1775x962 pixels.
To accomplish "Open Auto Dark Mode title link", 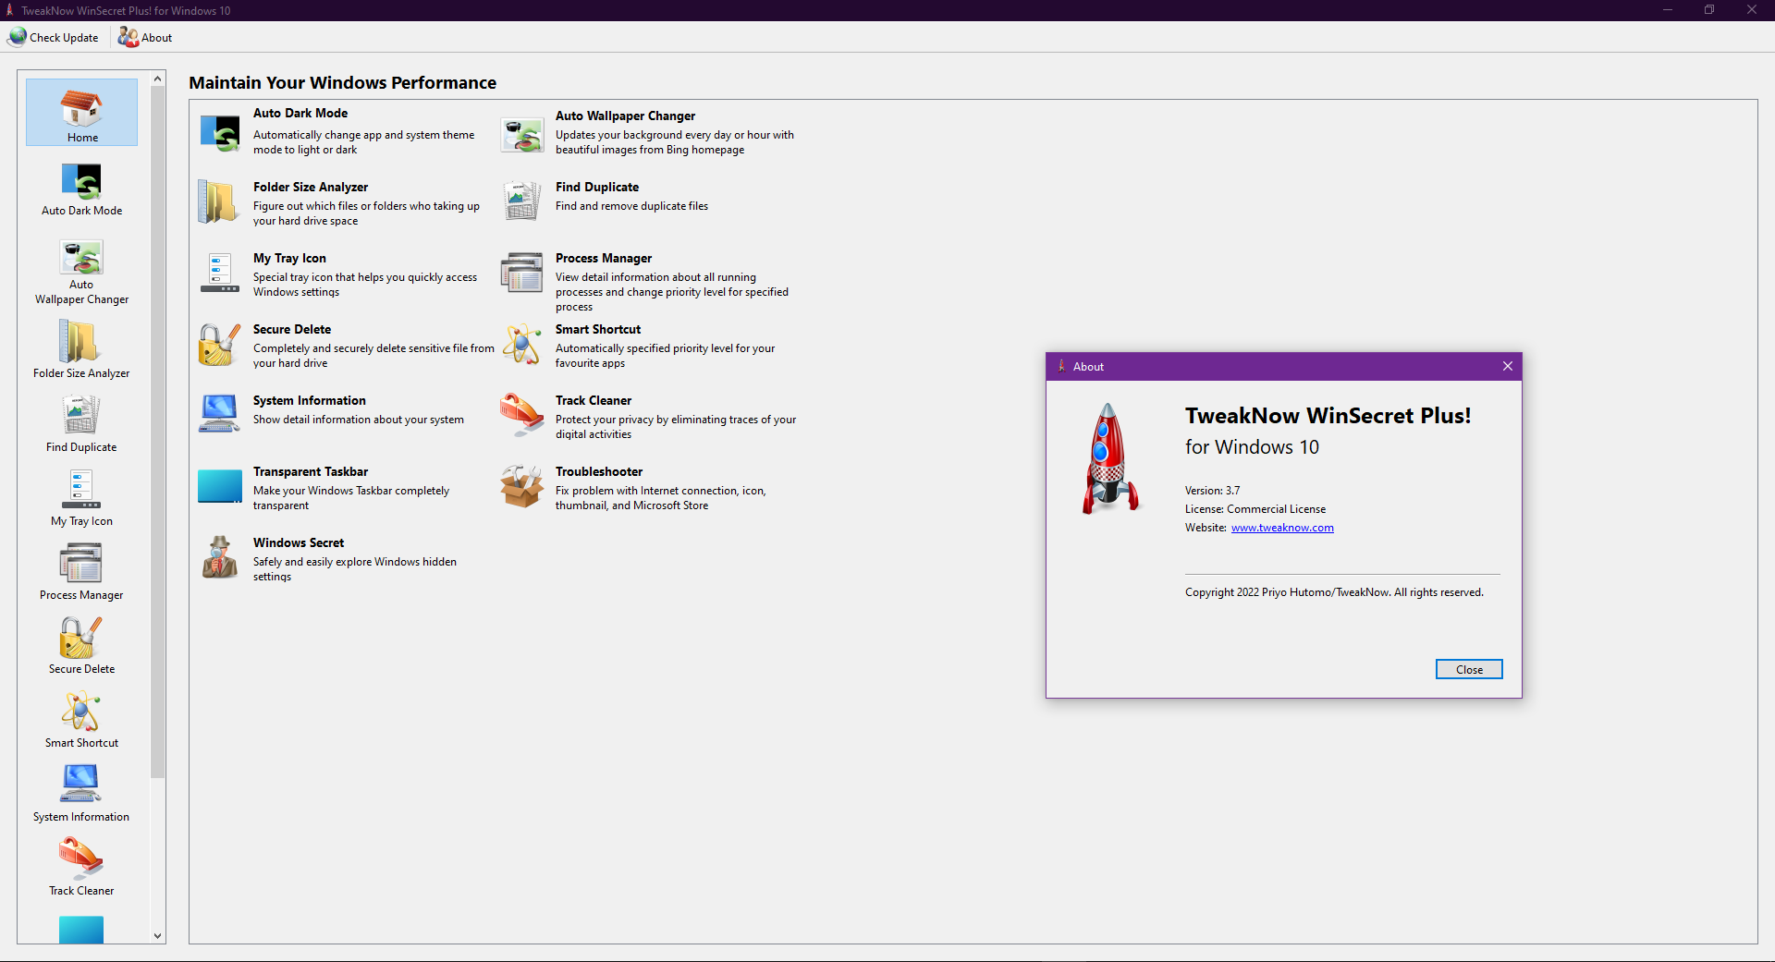I will coord(300,113).
